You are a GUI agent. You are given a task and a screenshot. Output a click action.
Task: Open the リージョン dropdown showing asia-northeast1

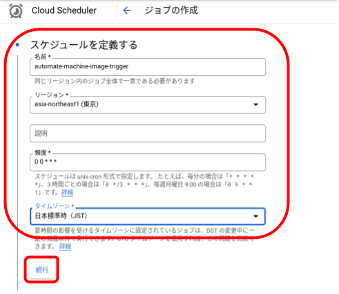coord(148,105)
